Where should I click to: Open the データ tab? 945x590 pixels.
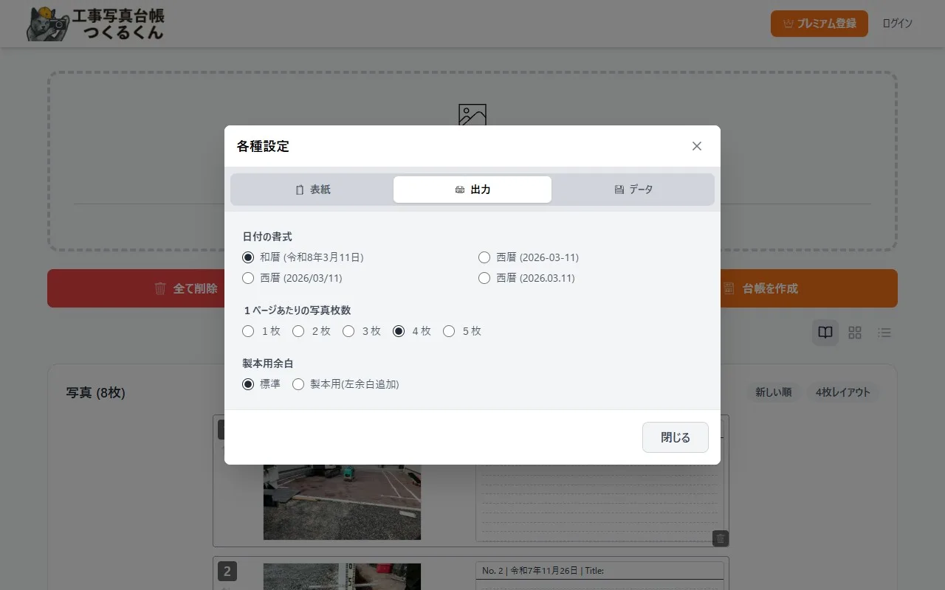click(633, 190)
